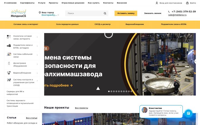Click the sale@meldana.ru email link
This screenshot has width=200, height=125.
coord(177,15)
